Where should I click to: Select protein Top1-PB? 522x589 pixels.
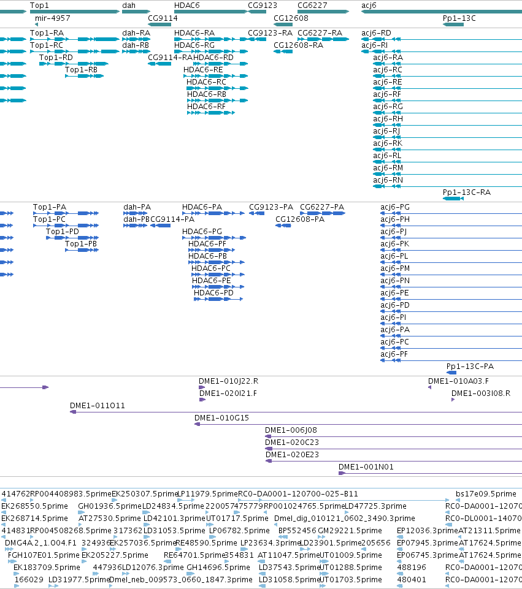coord(81,244)
